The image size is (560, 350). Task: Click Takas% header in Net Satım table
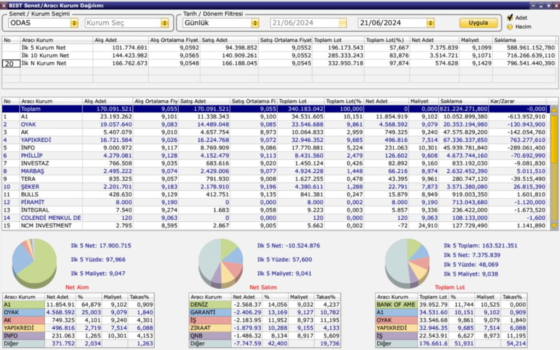[x=327, y=297]
